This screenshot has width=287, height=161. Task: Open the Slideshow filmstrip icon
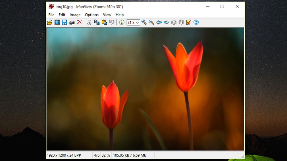[x=57, y=22]
